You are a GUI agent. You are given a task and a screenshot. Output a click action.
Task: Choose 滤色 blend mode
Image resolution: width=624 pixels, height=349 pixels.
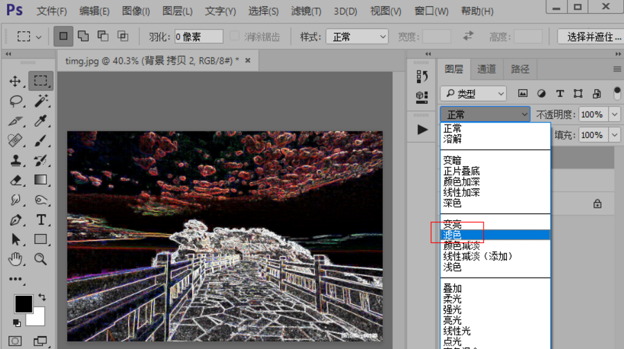(x=495, y=235)
